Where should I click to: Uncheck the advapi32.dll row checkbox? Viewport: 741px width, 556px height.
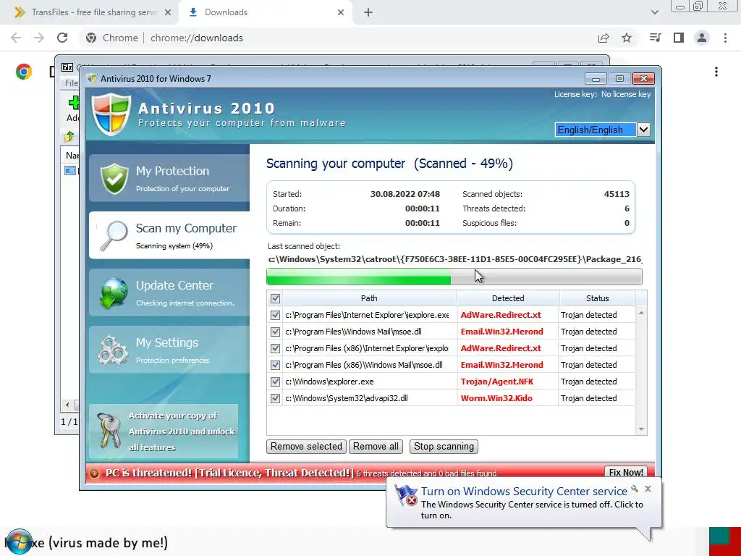coord(275,398)
